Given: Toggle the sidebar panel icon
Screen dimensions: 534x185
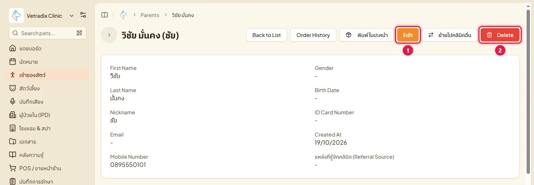Looking at the screenshot, I should pyautogui.click(x=105, y=15).
